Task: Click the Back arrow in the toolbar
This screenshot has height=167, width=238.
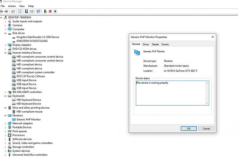Action: coord(2,11)
